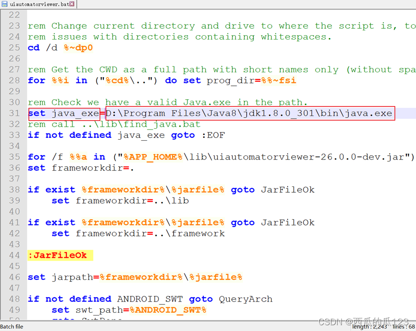Click the highlighted :JarFileOk label

click(x=57, y=255)
